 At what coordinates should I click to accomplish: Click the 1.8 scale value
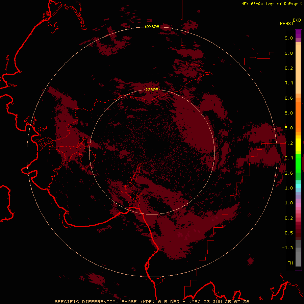point(289,188)
